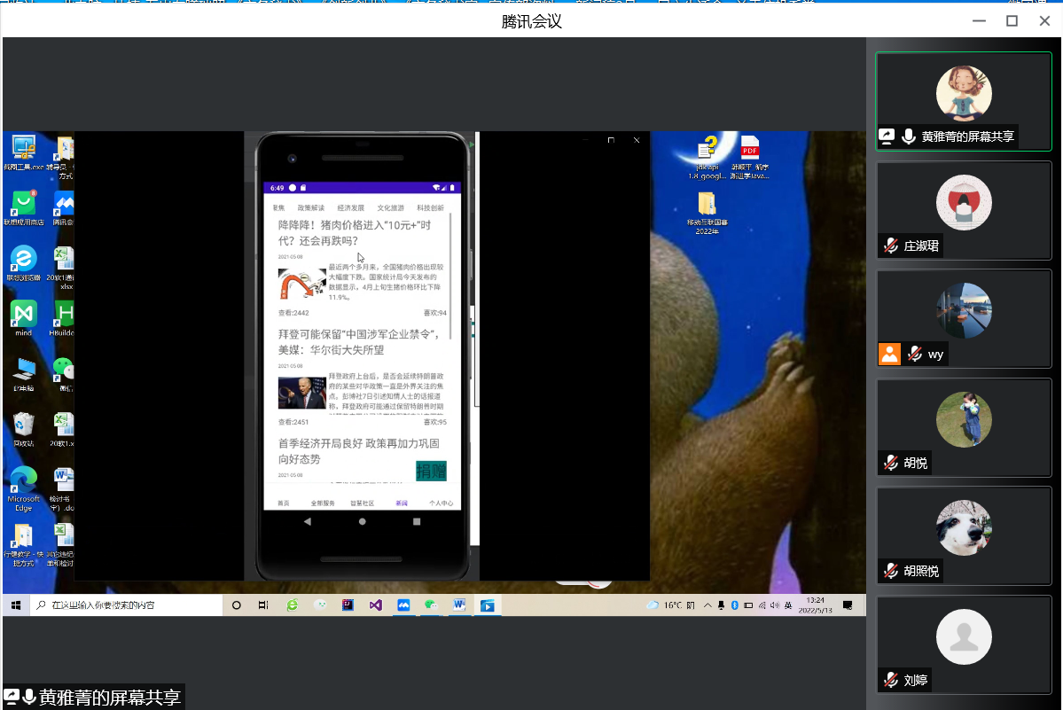Go to 首页 in the bottom navigation
The image size is (1063, 710).
pyautogui.click(x=284, y=503)
